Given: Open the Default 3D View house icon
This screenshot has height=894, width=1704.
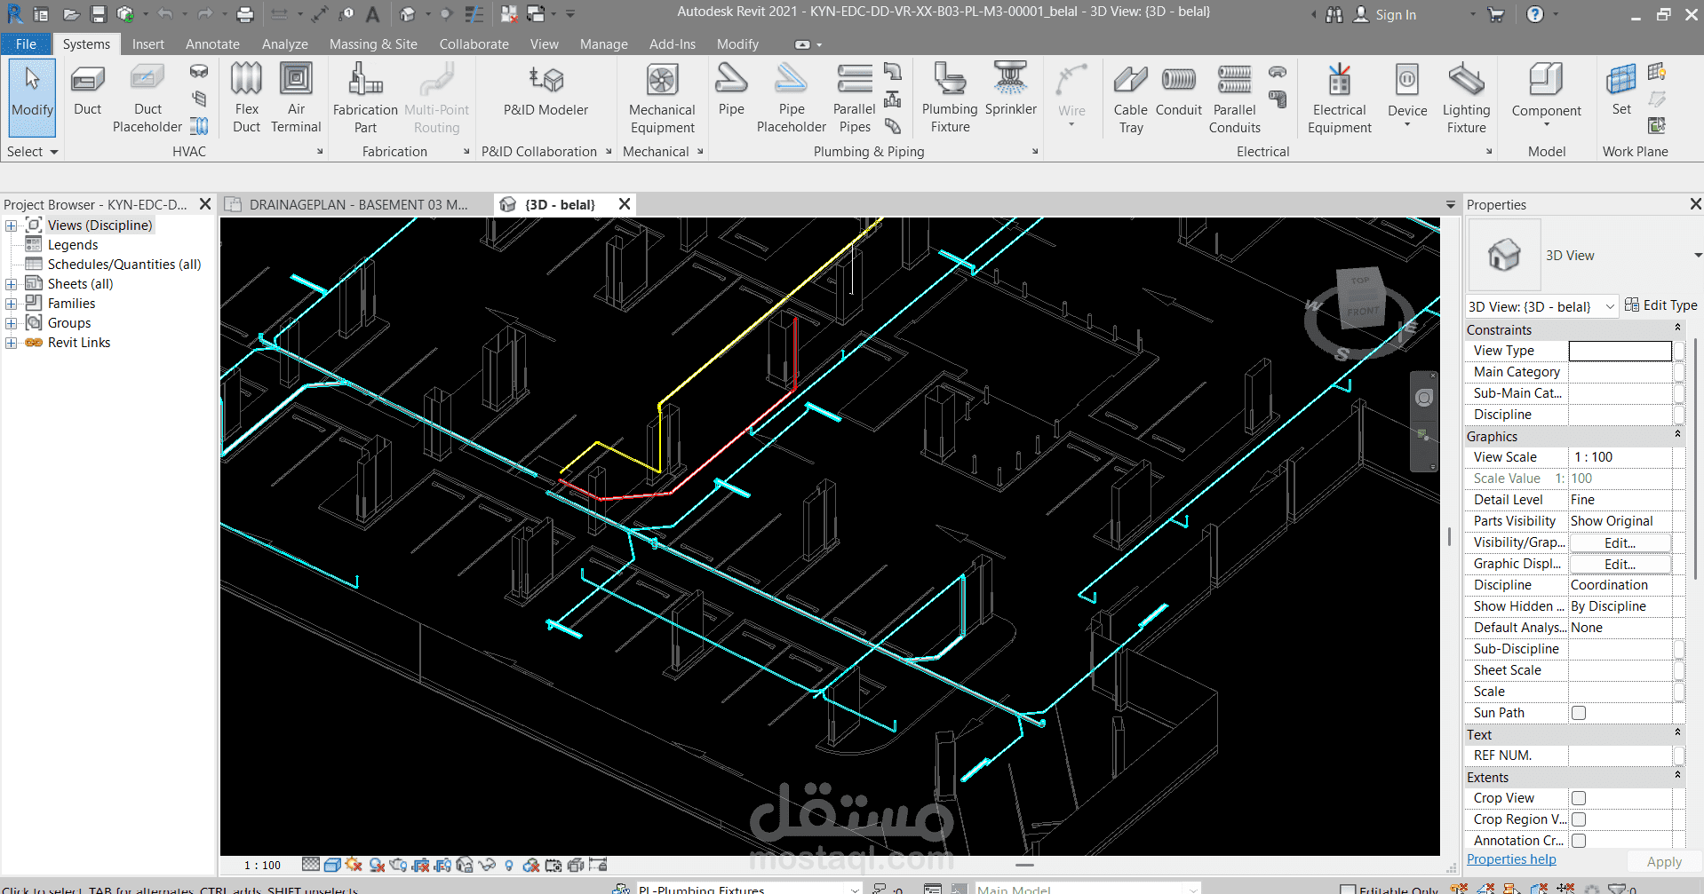Looking at the screenshot, I should [x=408, y=14].
